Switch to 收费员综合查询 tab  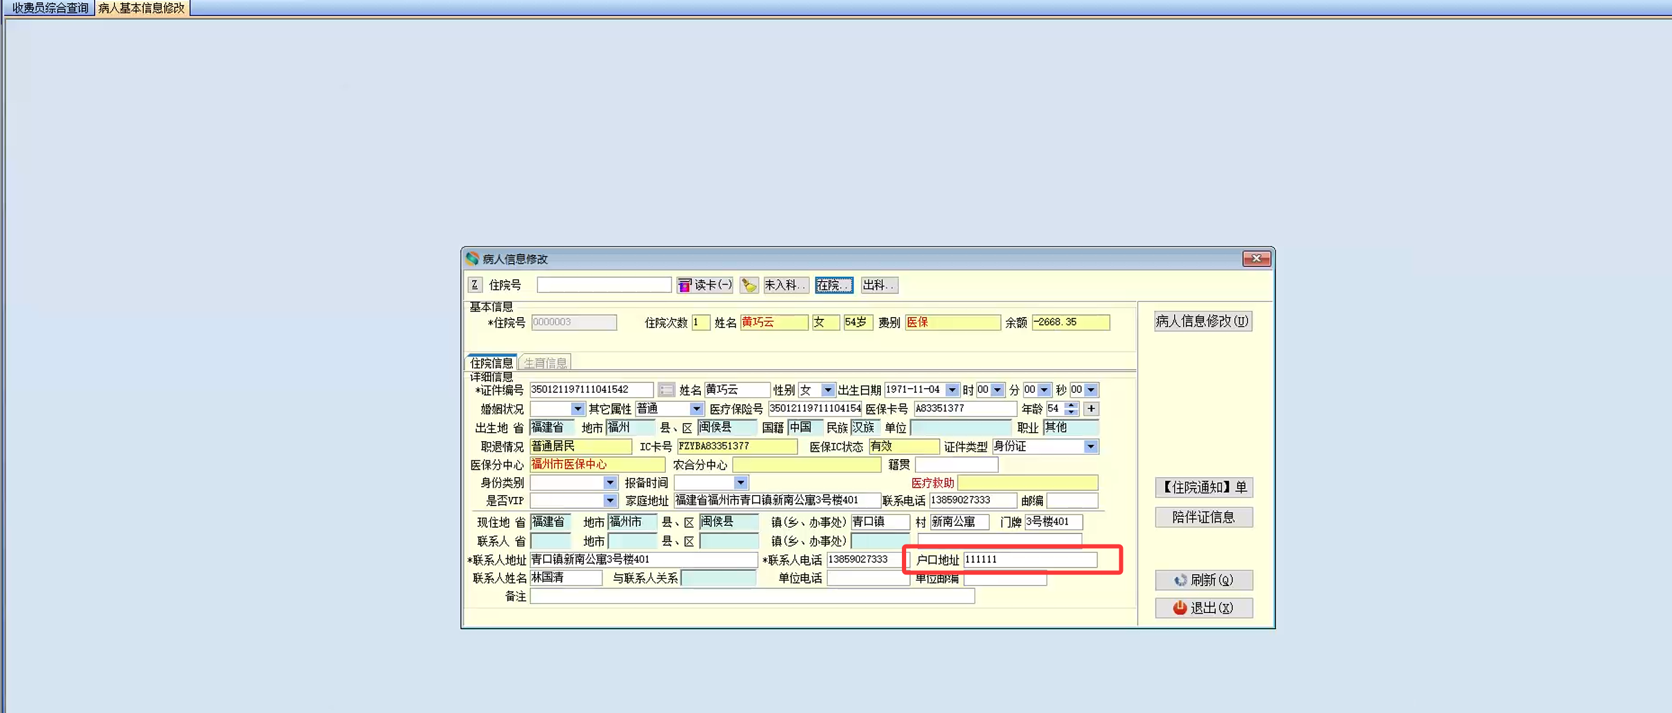click(50, 8)
